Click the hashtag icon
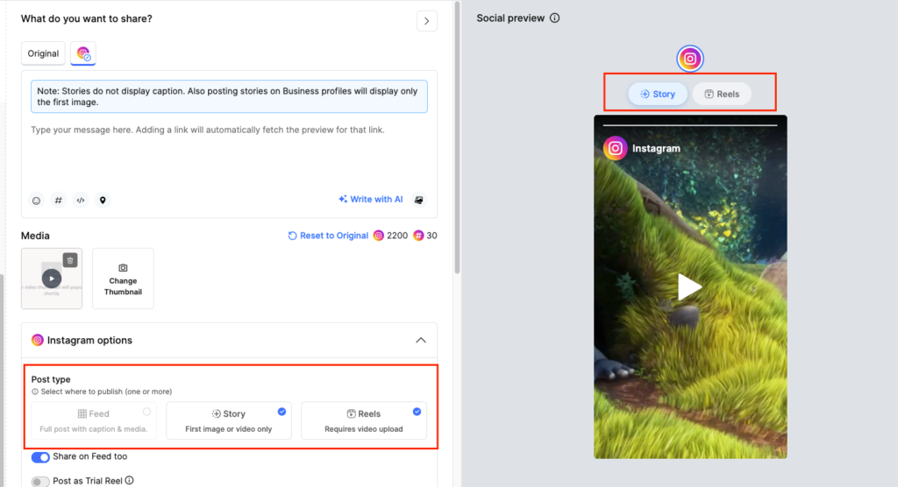The image size is (898, 487). 59,201
